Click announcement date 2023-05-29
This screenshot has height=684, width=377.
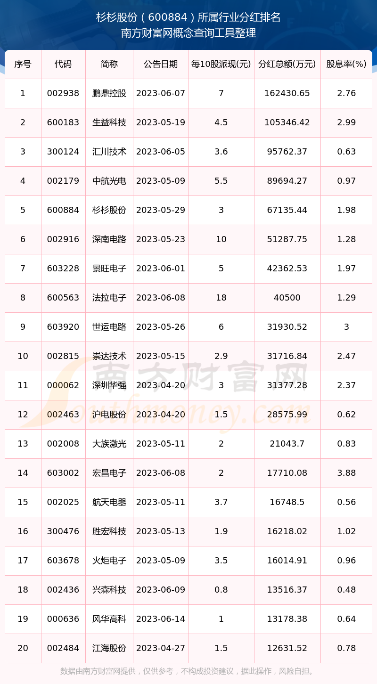161,210
